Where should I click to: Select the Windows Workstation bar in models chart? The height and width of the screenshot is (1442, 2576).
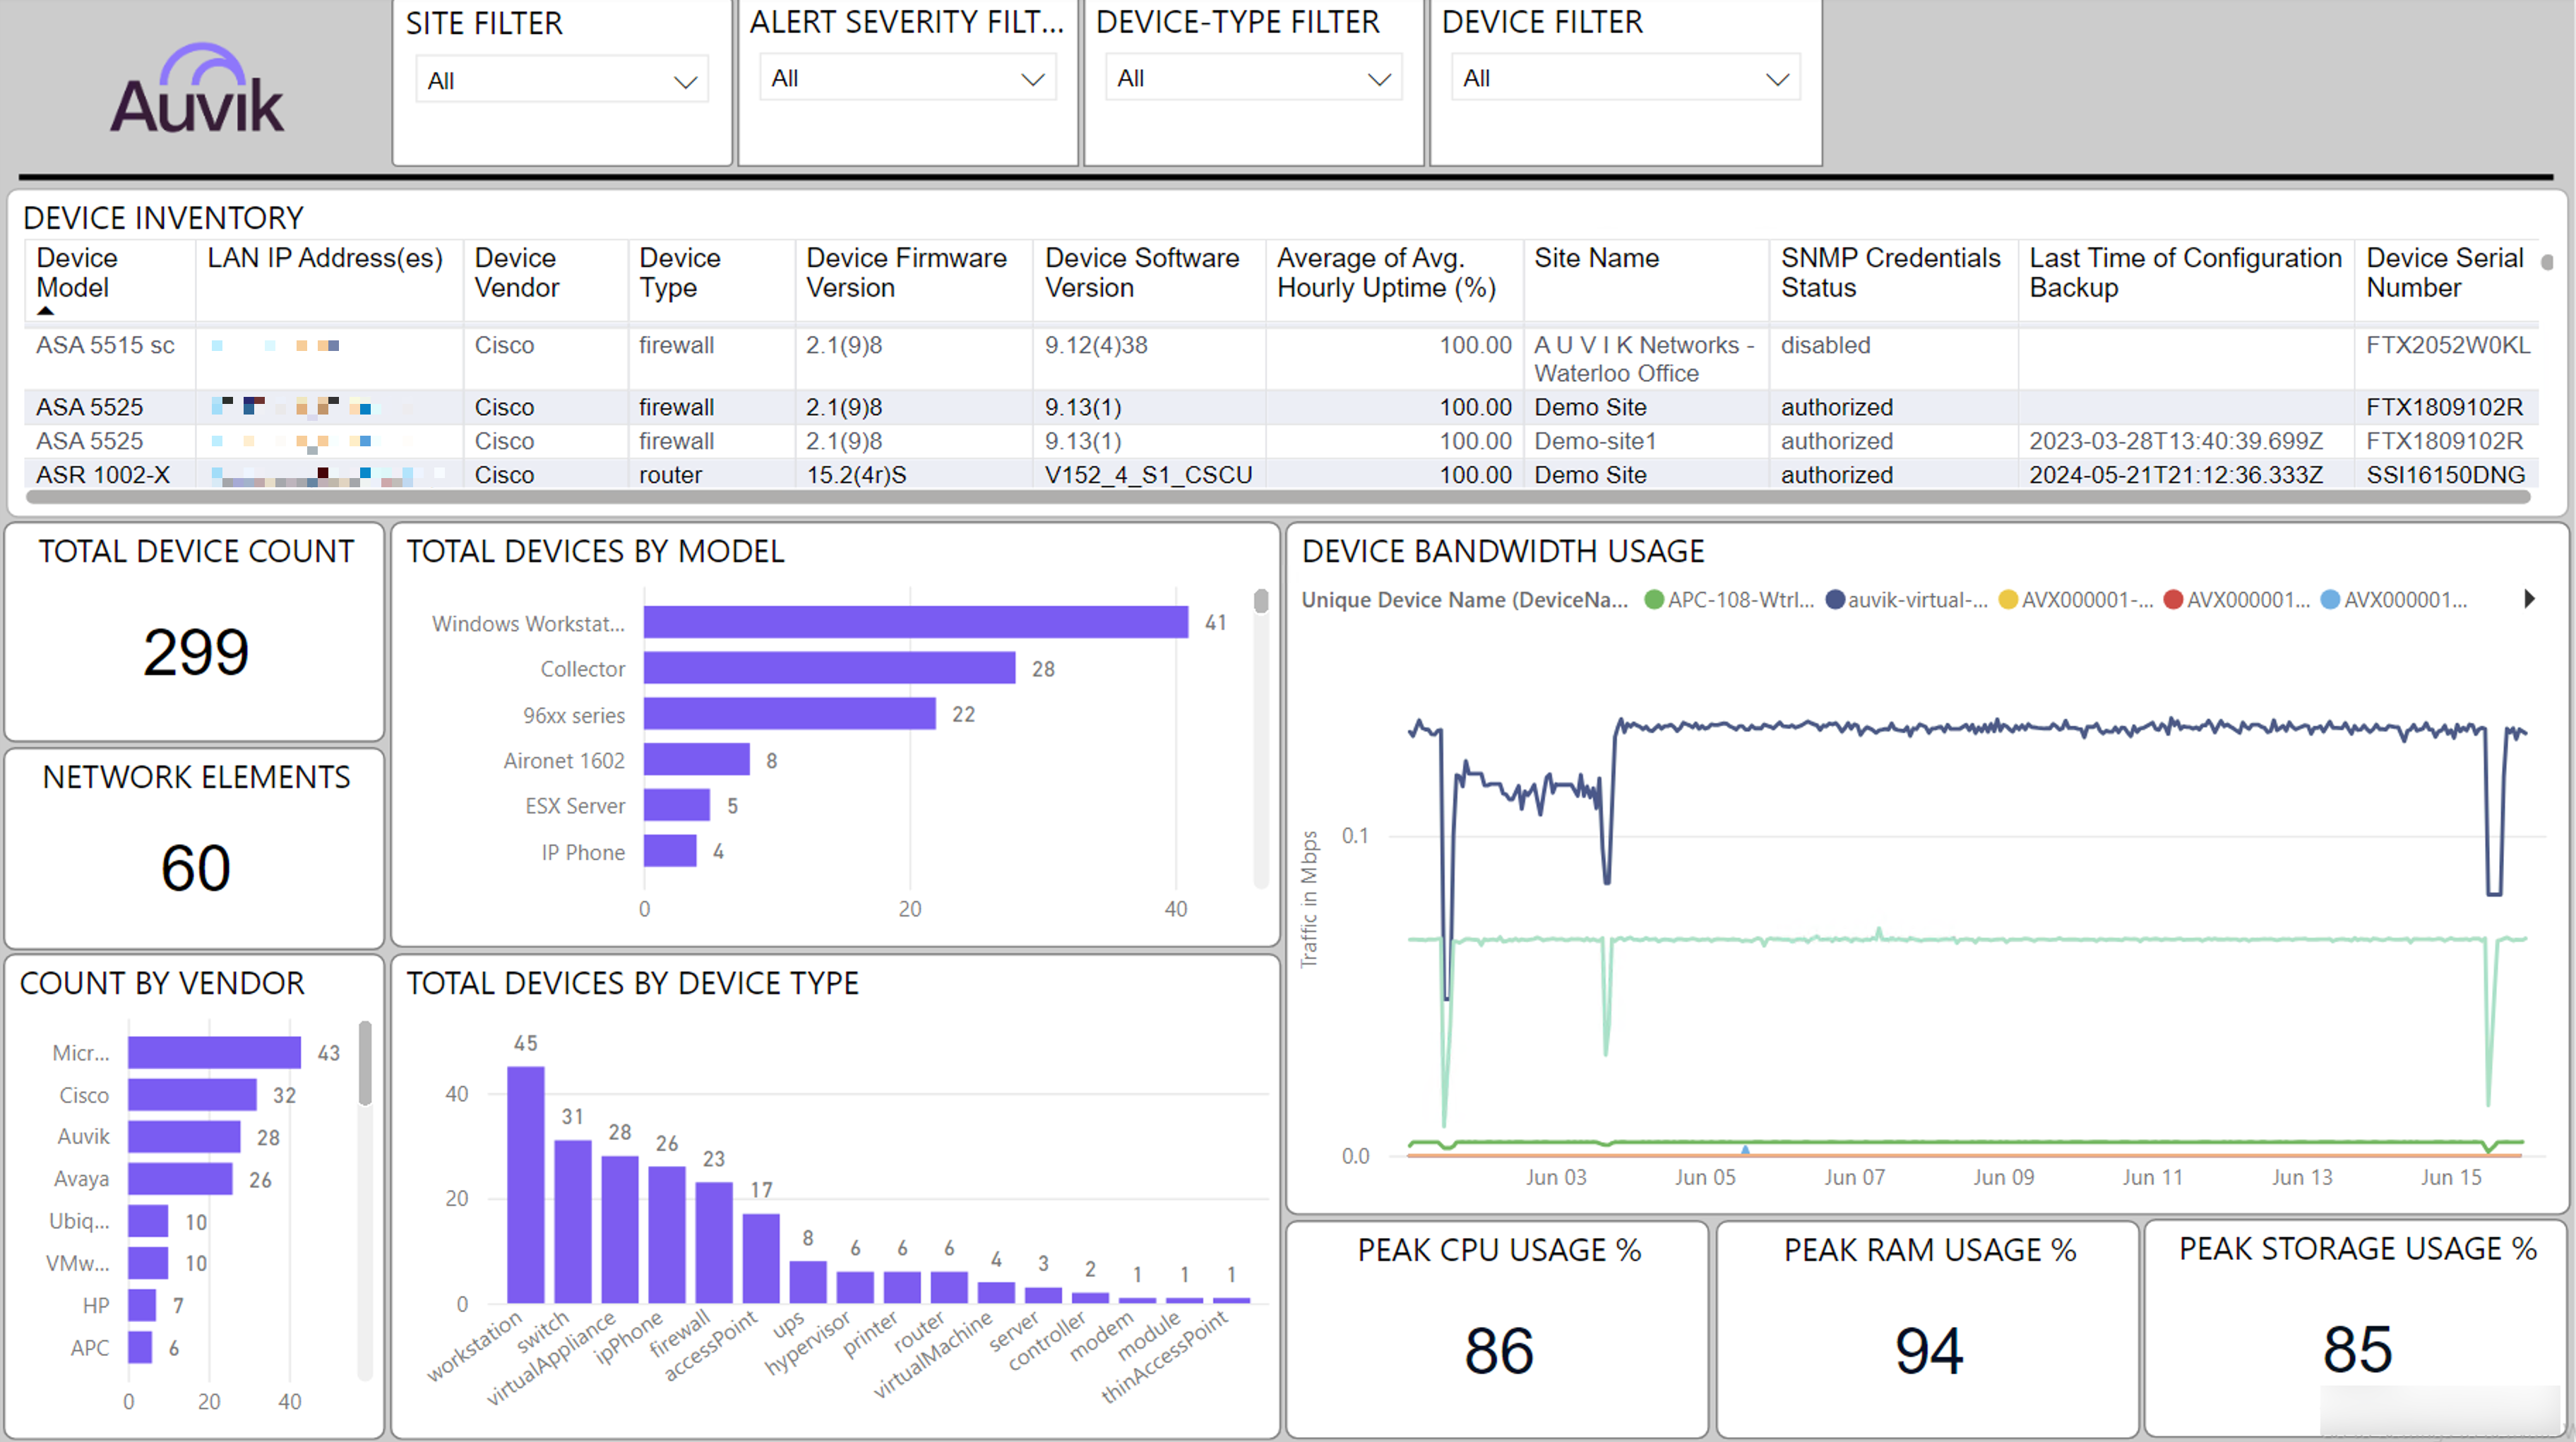[916, 622]
